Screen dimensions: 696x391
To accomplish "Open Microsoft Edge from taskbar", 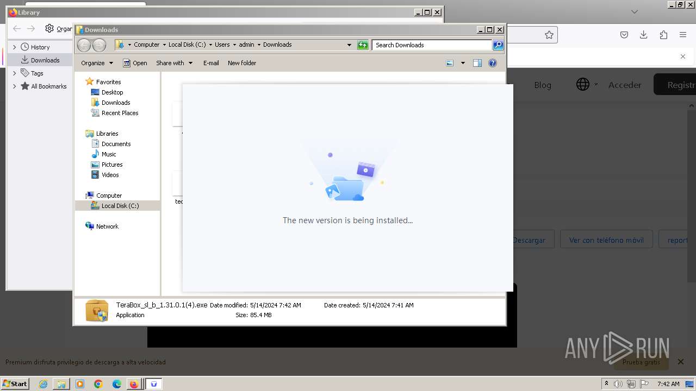I will tap(117, 384).
